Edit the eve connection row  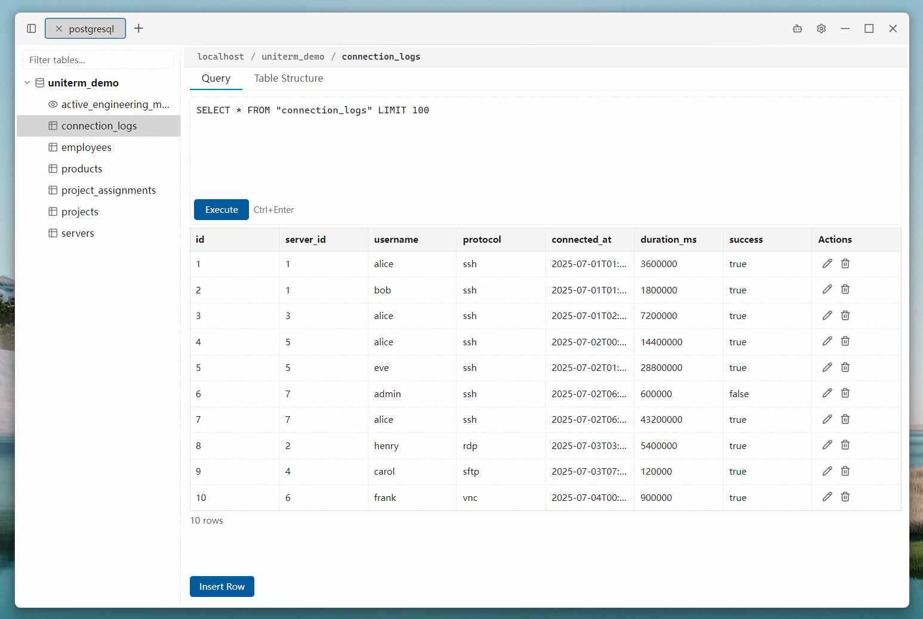[827, 367]
